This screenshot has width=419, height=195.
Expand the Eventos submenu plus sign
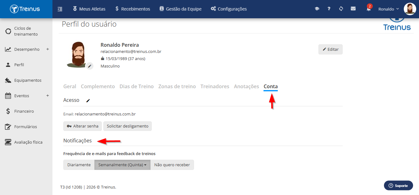click(x=47, y=95)
